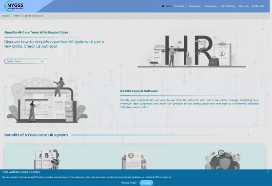
Task: Click the Home breadcrumb link
Action: click(6, 16)
